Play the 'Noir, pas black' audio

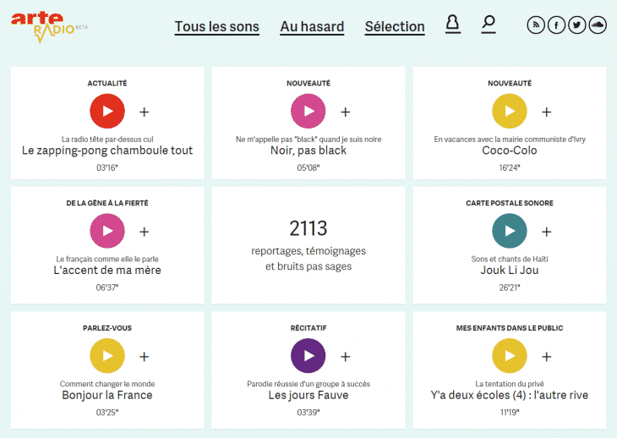click(308, 112)
